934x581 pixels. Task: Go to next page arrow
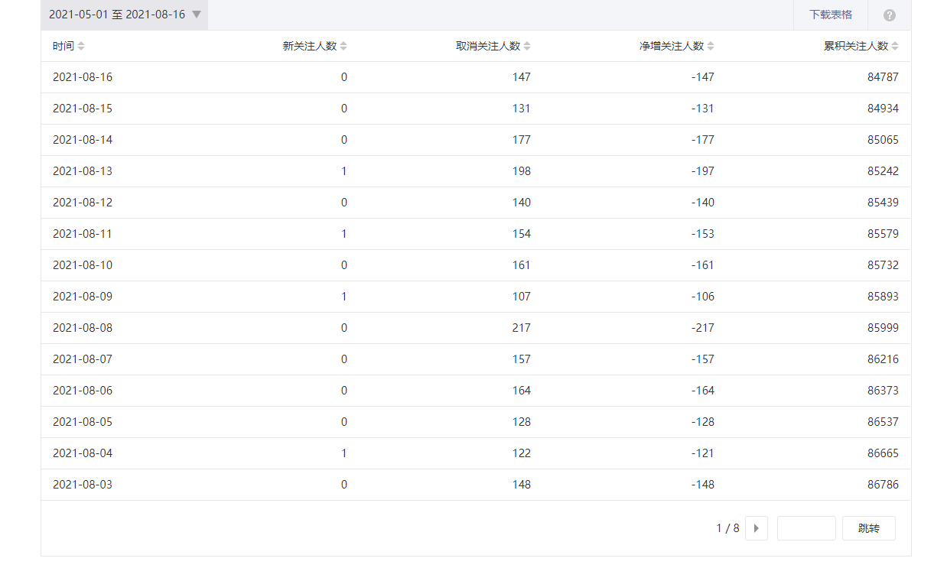[x=756, y=528]
